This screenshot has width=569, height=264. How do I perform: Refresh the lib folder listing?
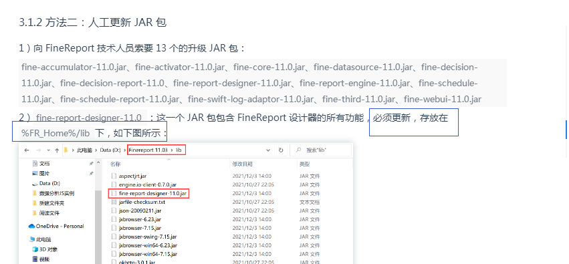tap(281, 150)
